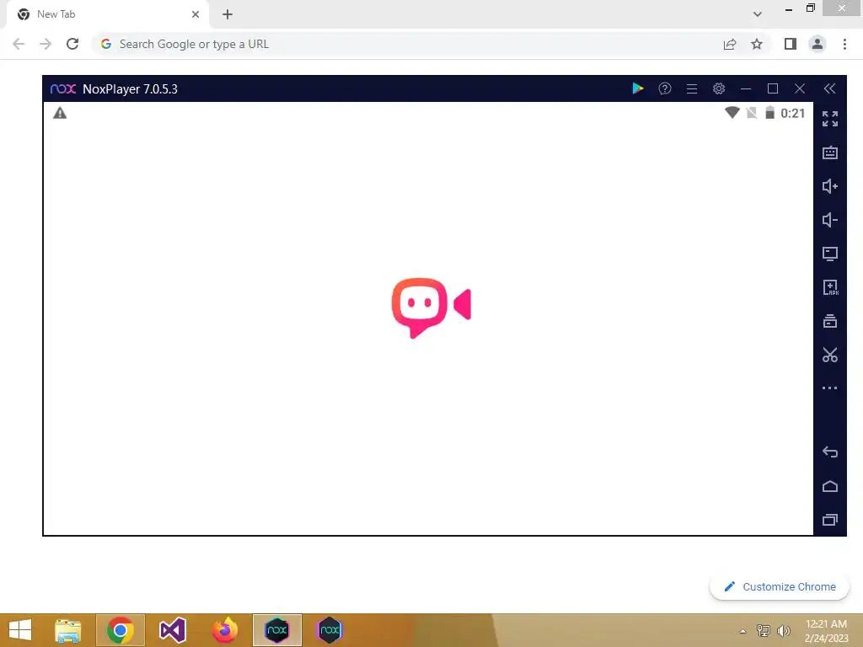863x647 pixels.
Task: Switch to first Nox taskbar icon
Action: click(x=276, y=630)
